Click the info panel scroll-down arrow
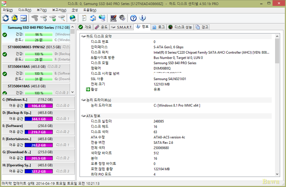This screenshot has height=187, width=286. click(x=277, y=174)
